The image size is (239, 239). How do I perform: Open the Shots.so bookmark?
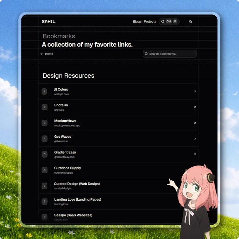118,107
